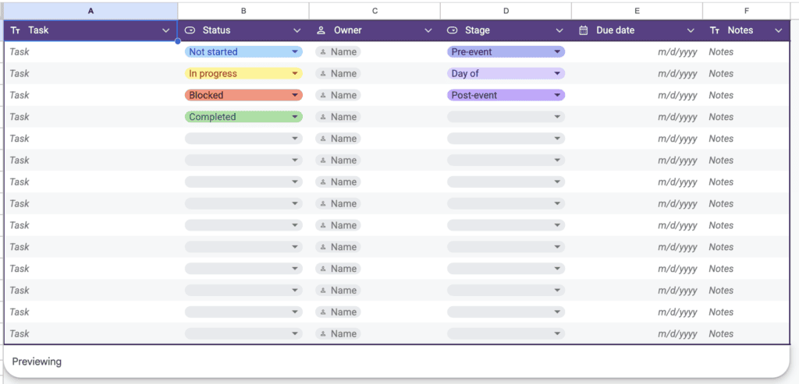Click the dropdown-type icon beside Stage header
Image resolution: width=799 pixels, height=384 pixels.
click(452, 30)
